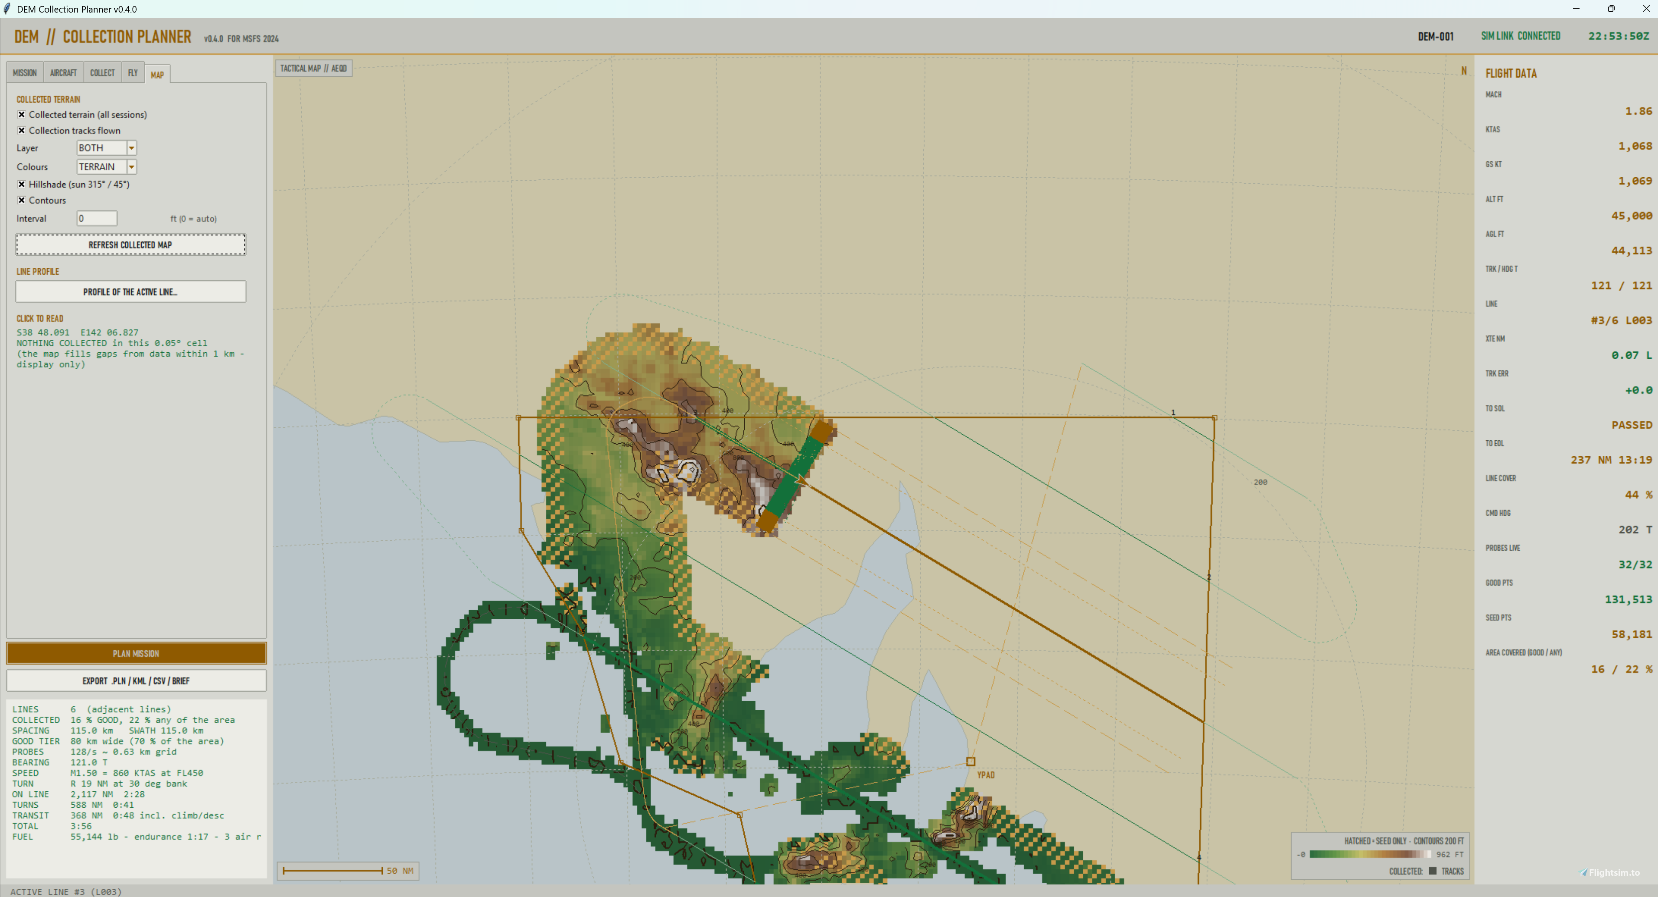Click the DEM-001 mission identifier
The height and width of the screenshot is (897, 1658).
point(1435,37)
